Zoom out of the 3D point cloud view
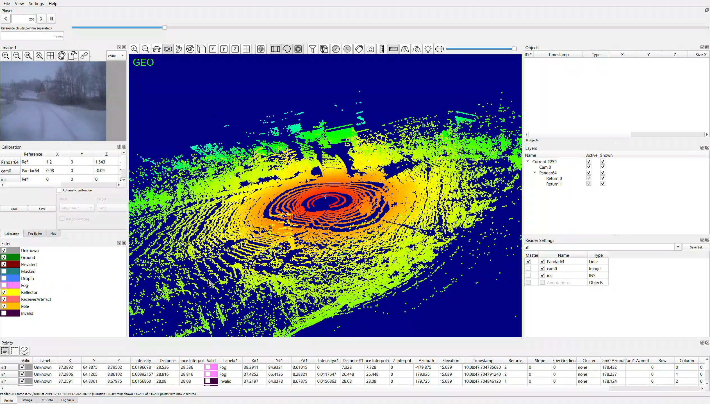The image size is (710, 404). tap(145, 49)
